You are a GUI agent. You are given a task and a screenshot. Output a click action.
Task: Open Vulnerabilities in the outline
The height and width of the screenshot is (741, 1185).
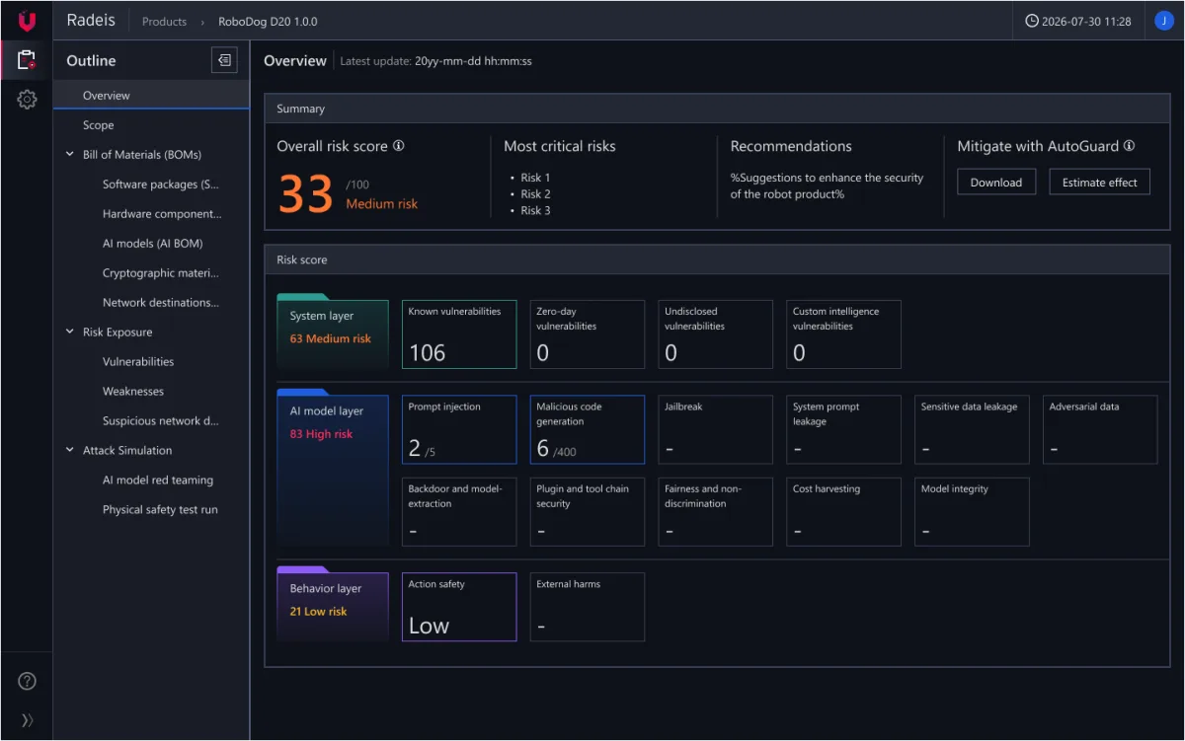point(151,362)
